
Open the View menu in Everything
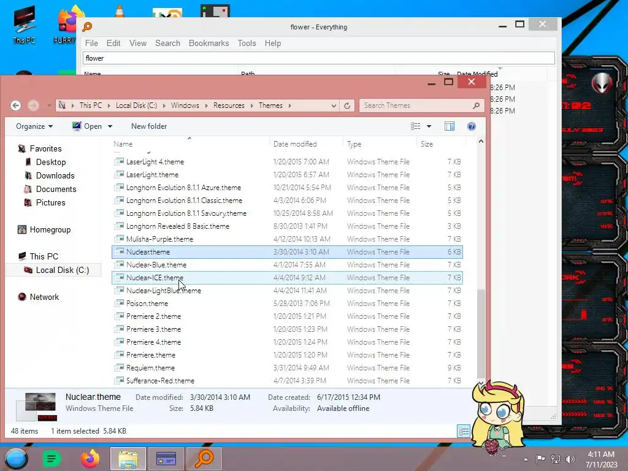click(x=138, y=44)
